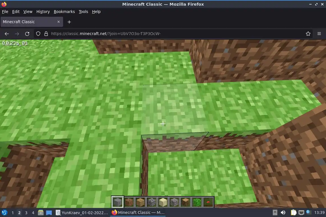Open the volume speaker tray icon

(283, 212)
